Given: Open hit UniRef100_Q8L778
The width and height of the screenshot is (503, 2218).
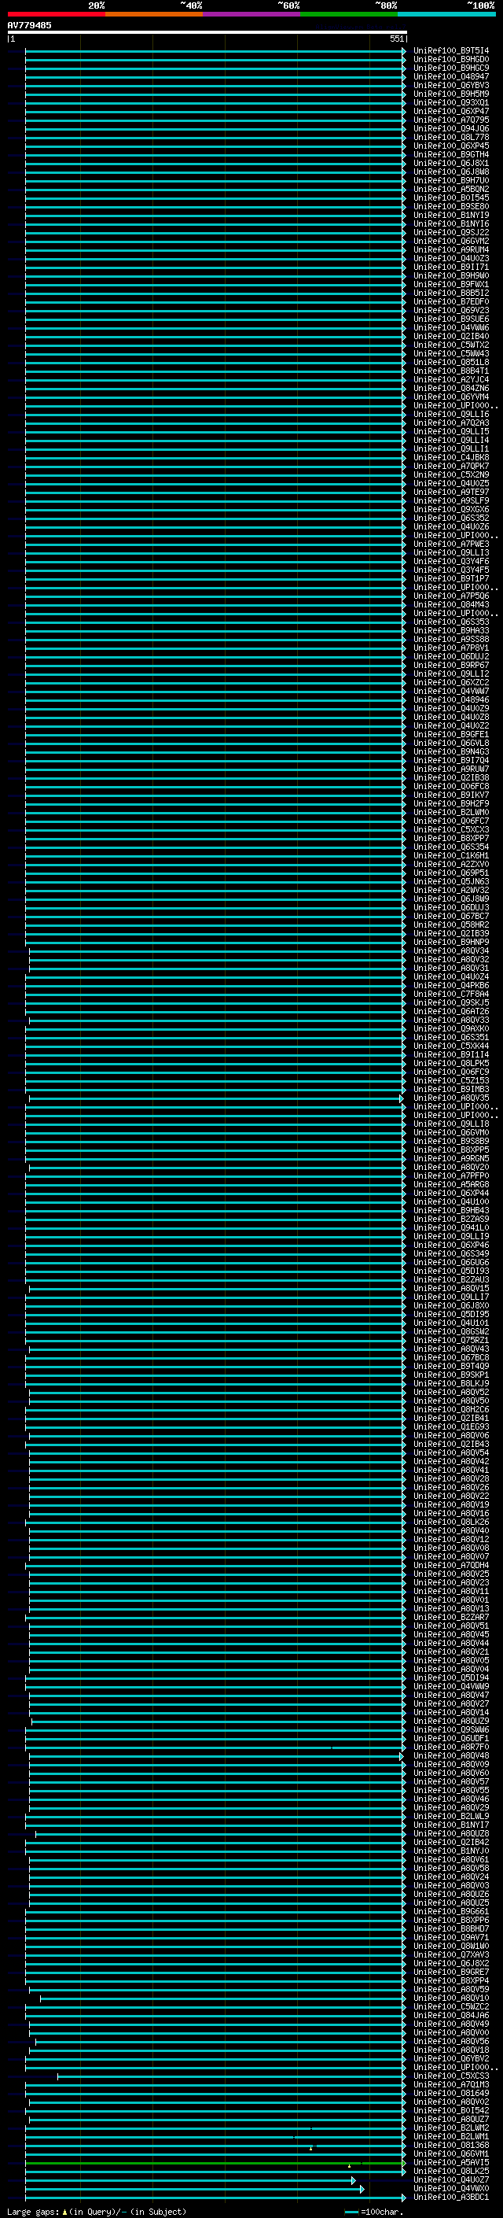Looking at the screenshot, I should (x=450, y=137).
